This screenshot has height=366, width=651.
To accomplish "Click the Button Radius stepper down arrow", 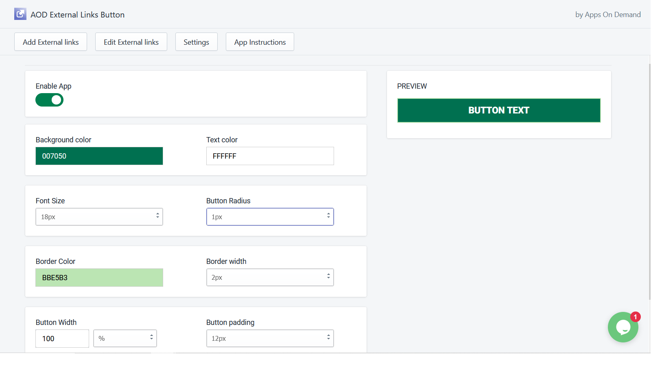I will (328, 219).
